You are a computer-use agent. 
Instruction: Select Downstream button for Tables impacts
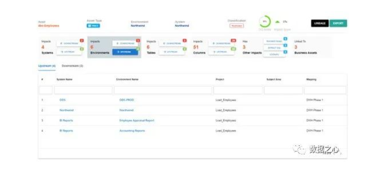point(172,43)
